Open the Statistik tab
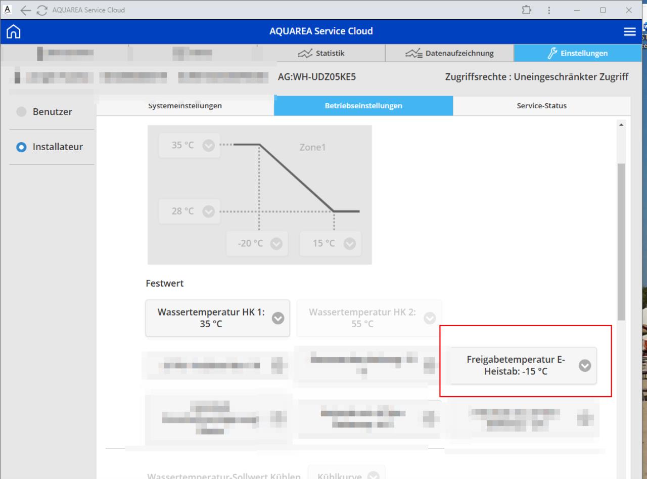647x479 pixels. pos(321,53)
